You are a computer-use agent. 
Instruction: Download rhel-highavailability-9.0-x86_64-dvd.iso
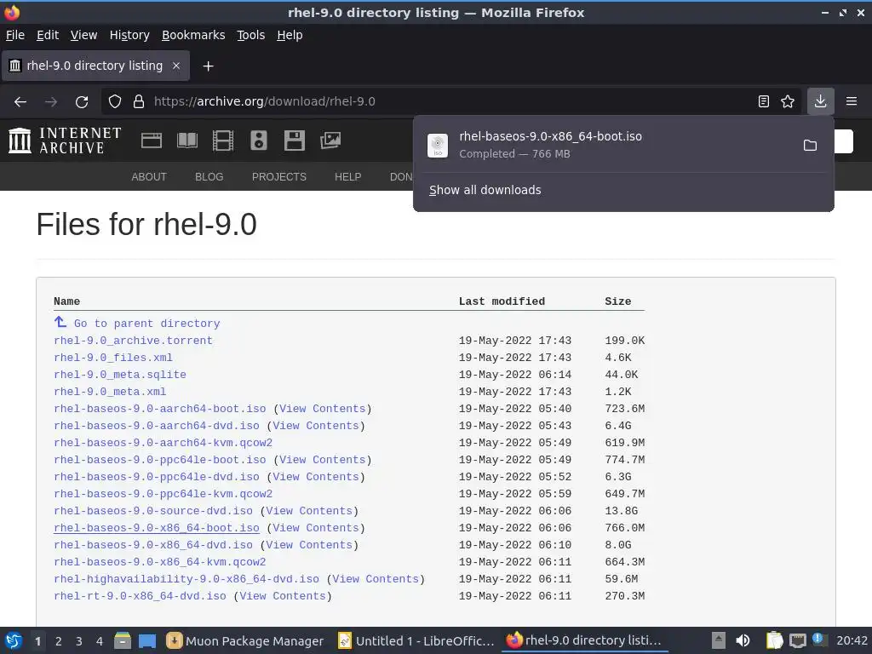(186, 579)
